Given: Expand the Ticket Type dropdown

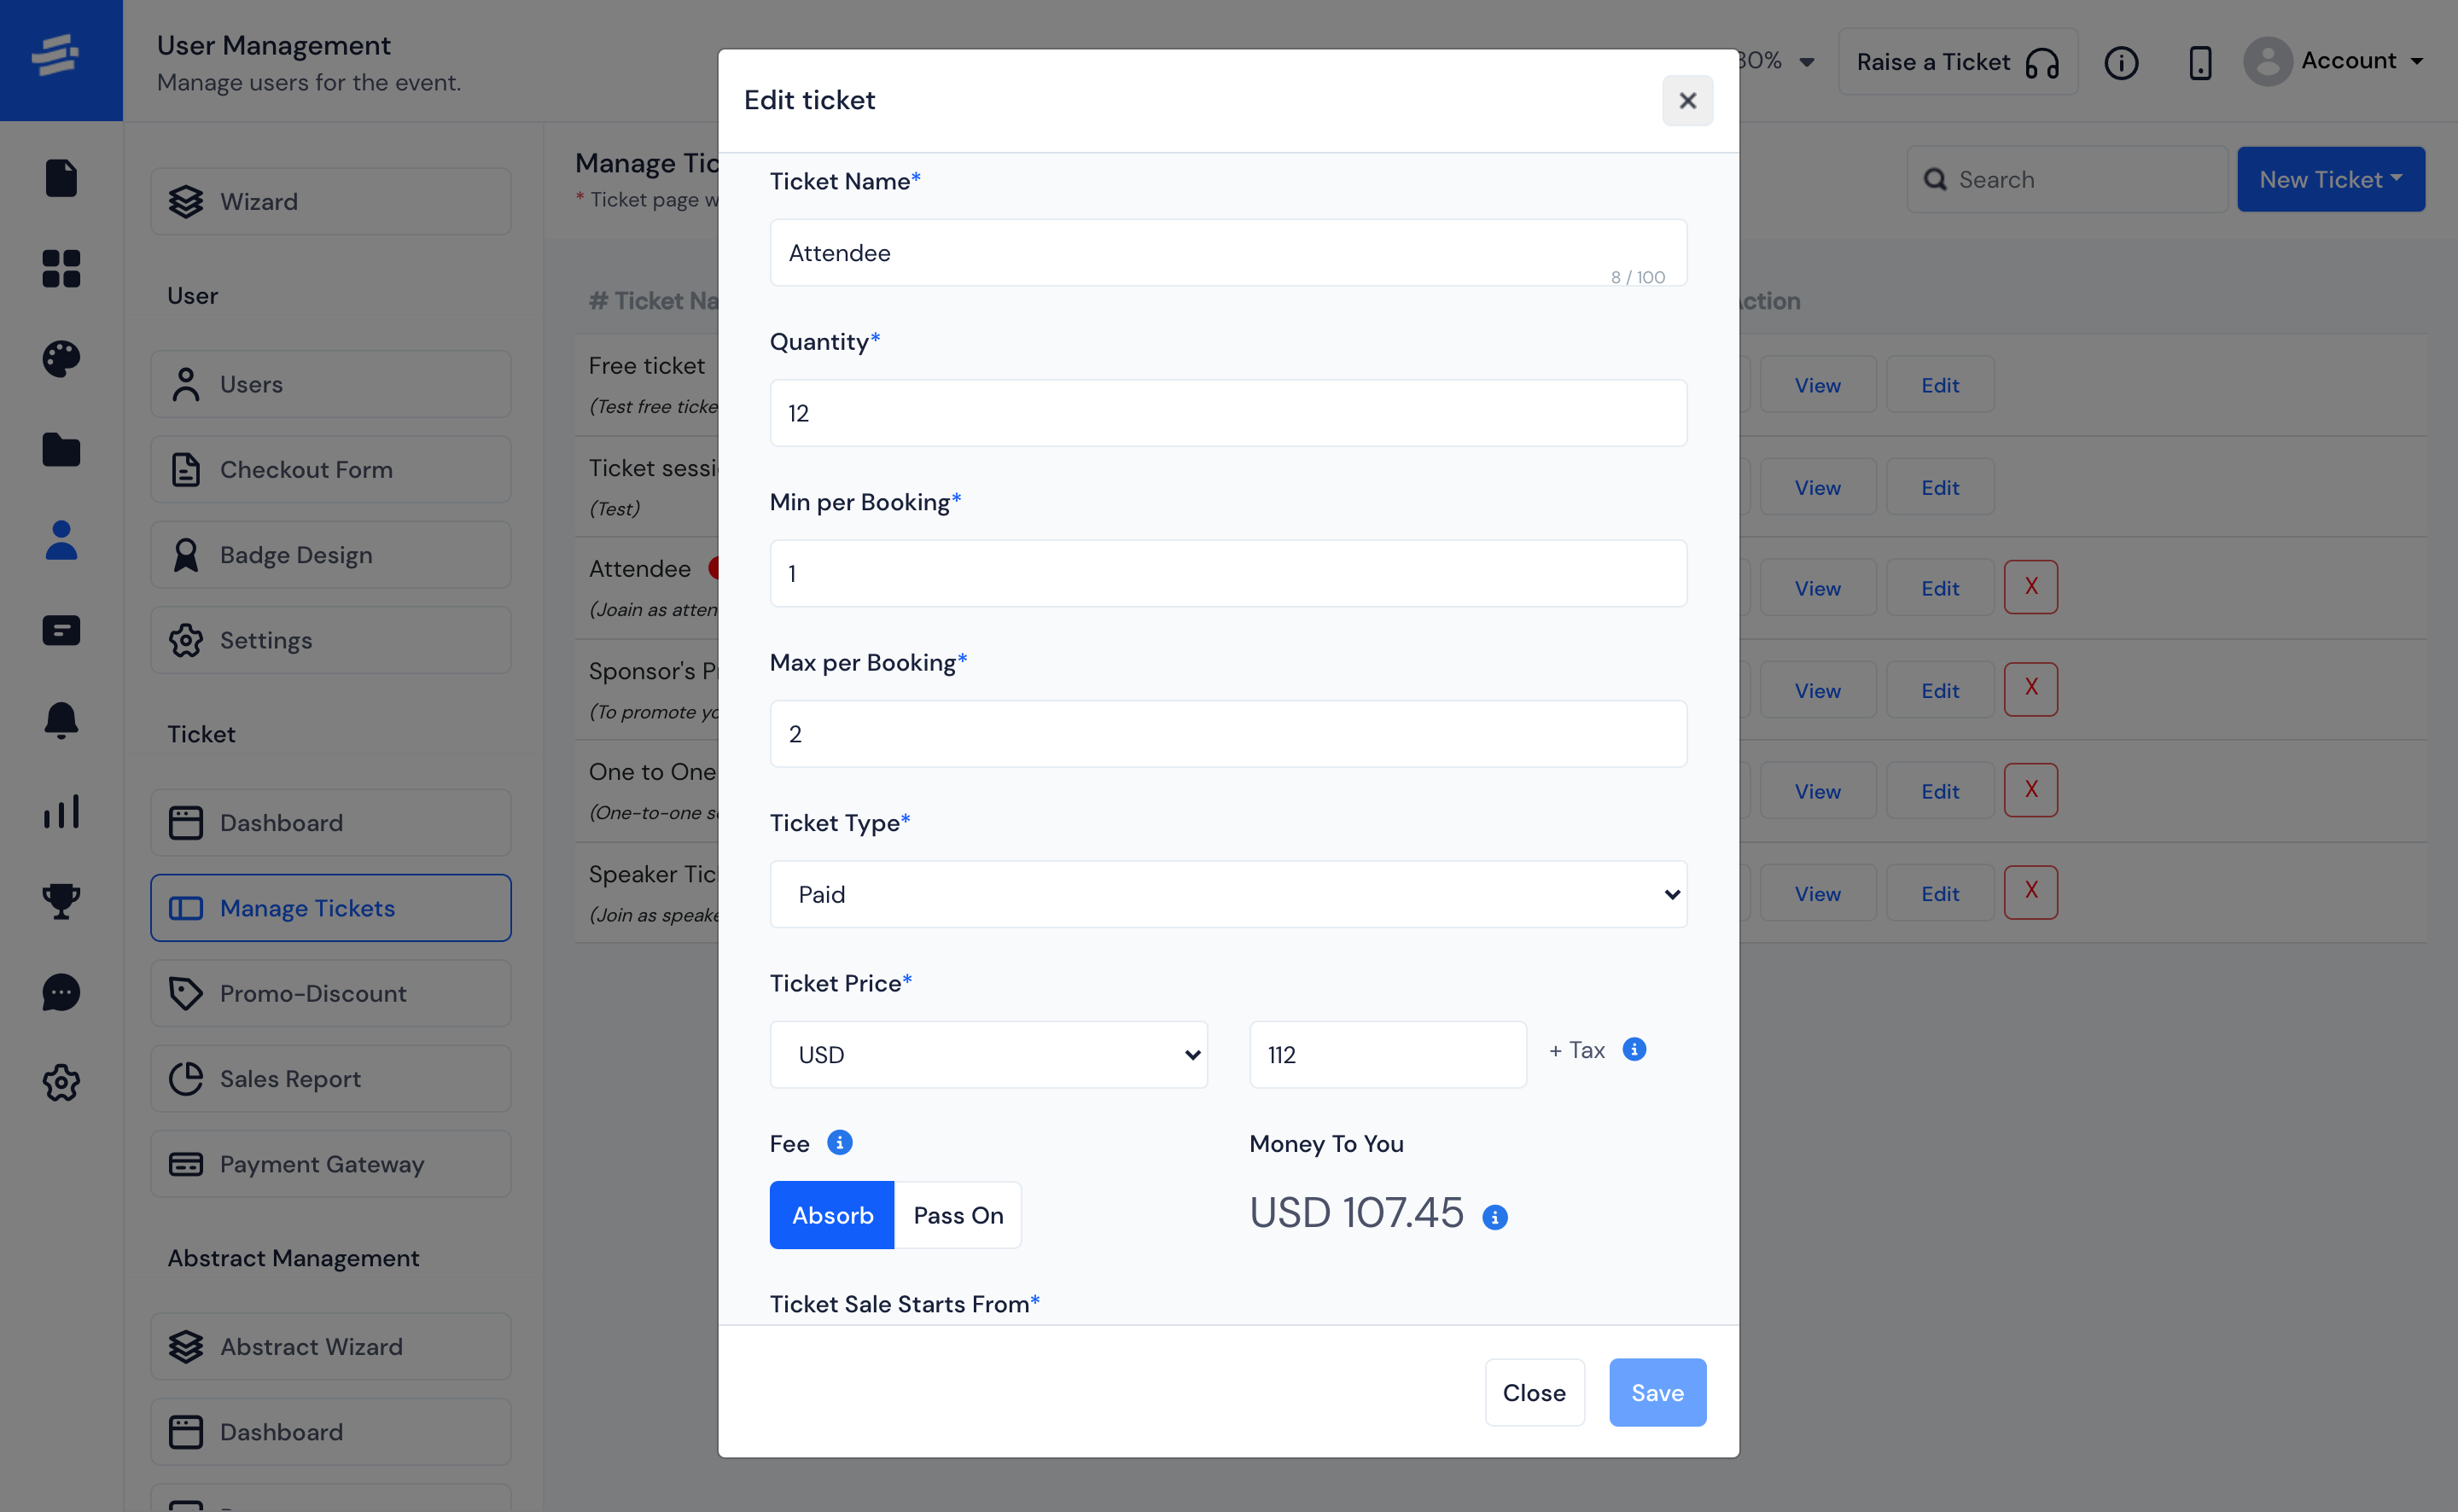Looking at the screenshot, I should pos(1229,894).
